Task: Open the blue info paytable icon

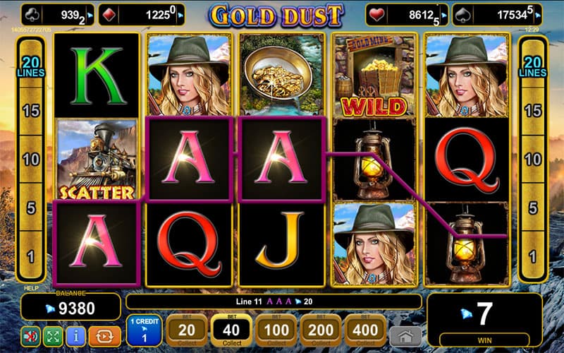Action: click(75, 337)
